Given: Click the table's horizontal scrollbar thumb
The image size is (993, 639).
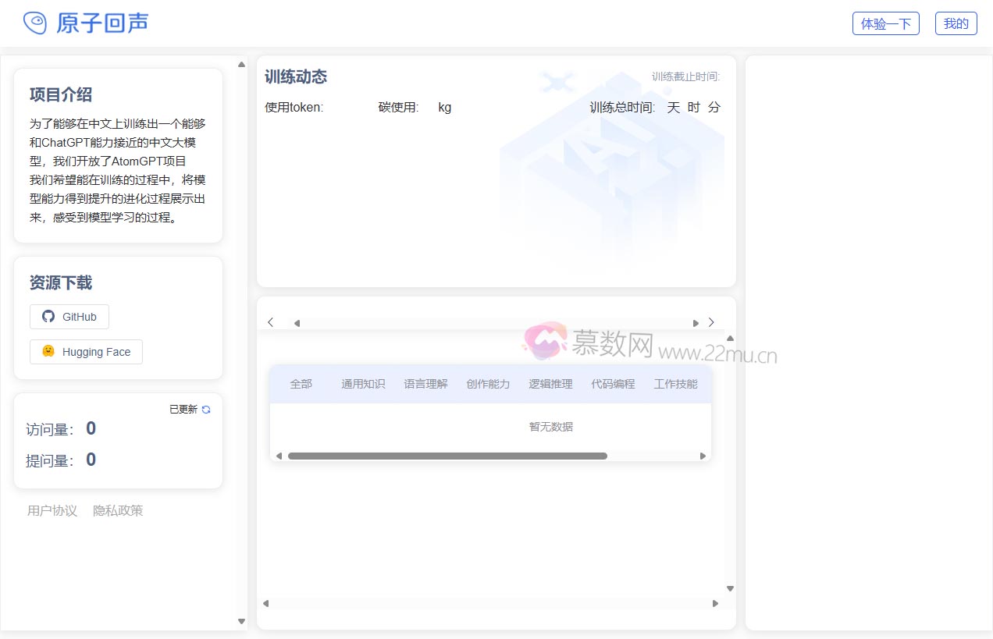Looking at the screenshot, I should coord(447,456).
